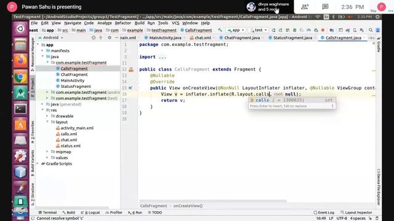Viewport: 394px width, 221px height.
Task: Click gutter icon beside line 12
Action: [131, 69]
